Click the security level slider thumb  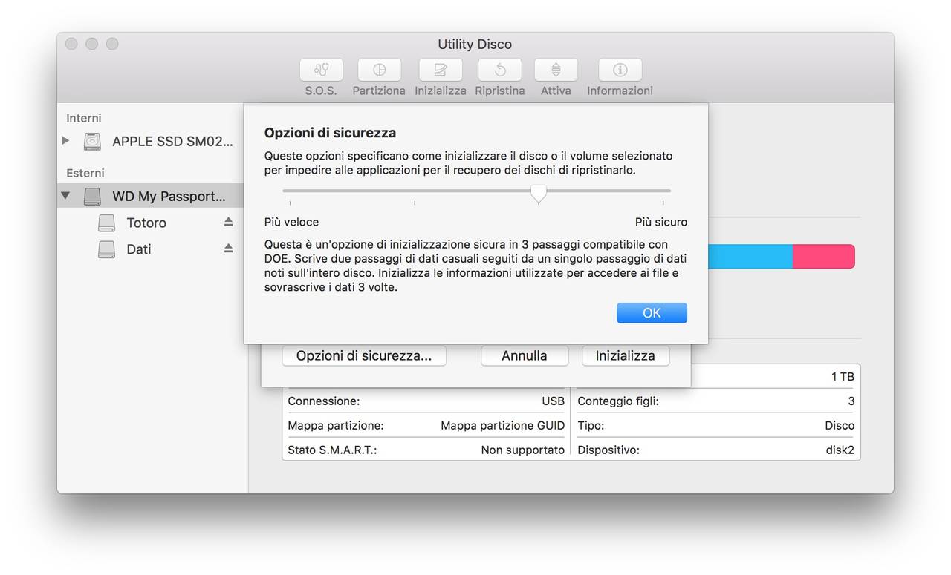pyautogui.click(x=539, y=193)
